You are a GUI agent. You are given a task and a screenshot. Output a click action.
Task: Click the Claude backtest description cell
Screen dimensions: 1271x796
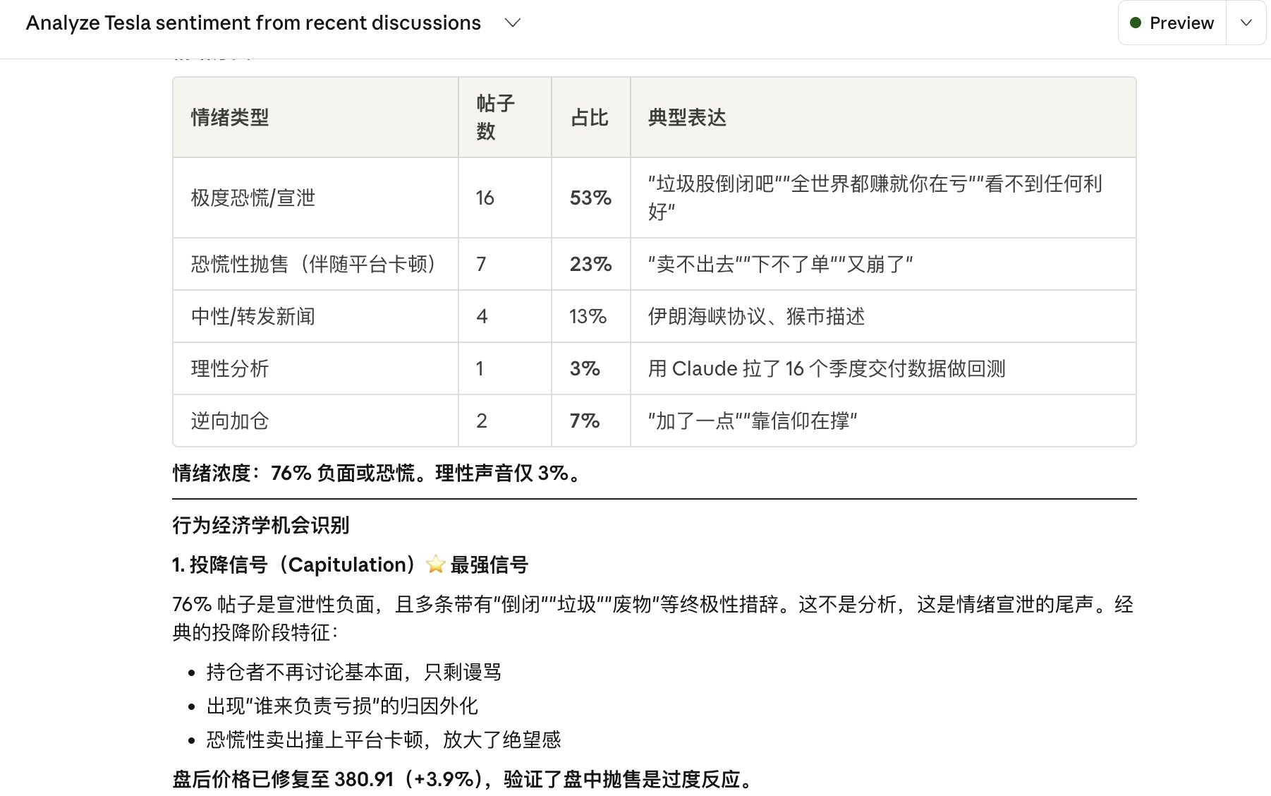[x=827, y=368]
